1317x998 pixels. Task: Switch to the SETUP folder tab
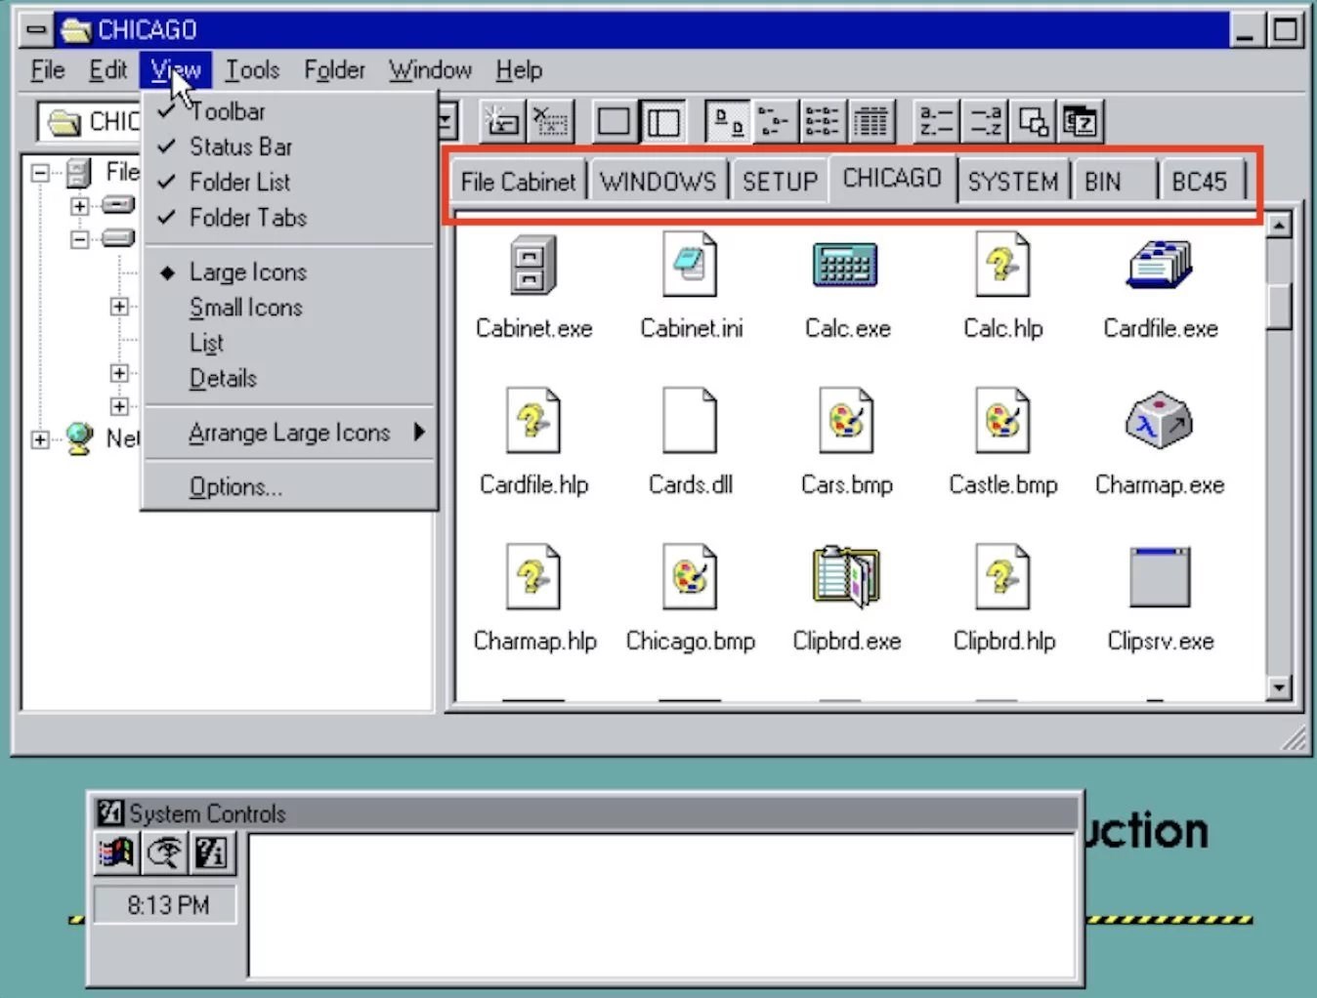pos(780,182)
